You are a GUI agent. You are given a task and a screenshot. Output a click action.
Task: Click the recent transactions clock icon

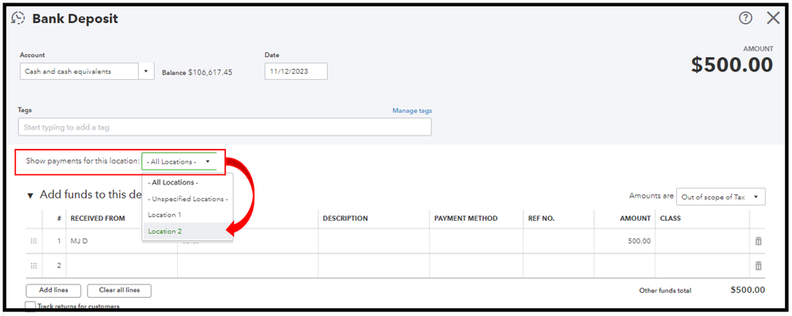click(18, 19)
